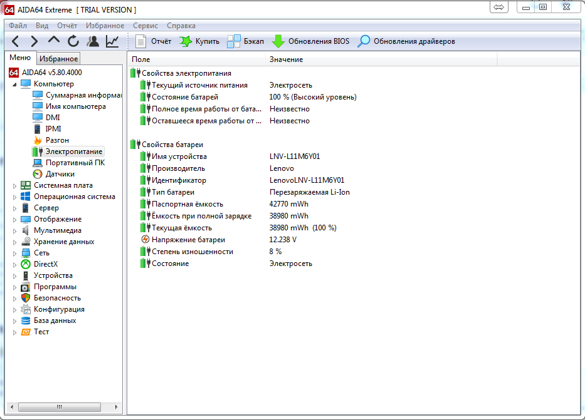Click the Купить buy button

pyautogui.click(x=199, y=41)
